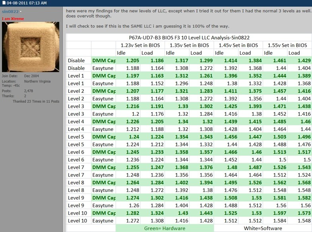Viewport: 312px width, 232px height.
Task: Click 1.471 in the Level 3 DMM Cap row
Action: pos(279,106)
